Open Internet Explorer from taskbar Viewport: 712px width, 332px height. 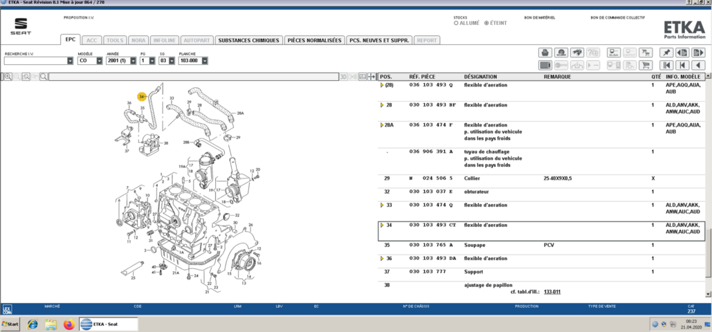click(33, 324)
